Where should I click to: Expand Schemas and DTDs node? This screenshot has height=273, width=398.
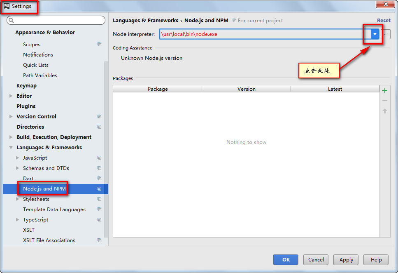(18, 168)
